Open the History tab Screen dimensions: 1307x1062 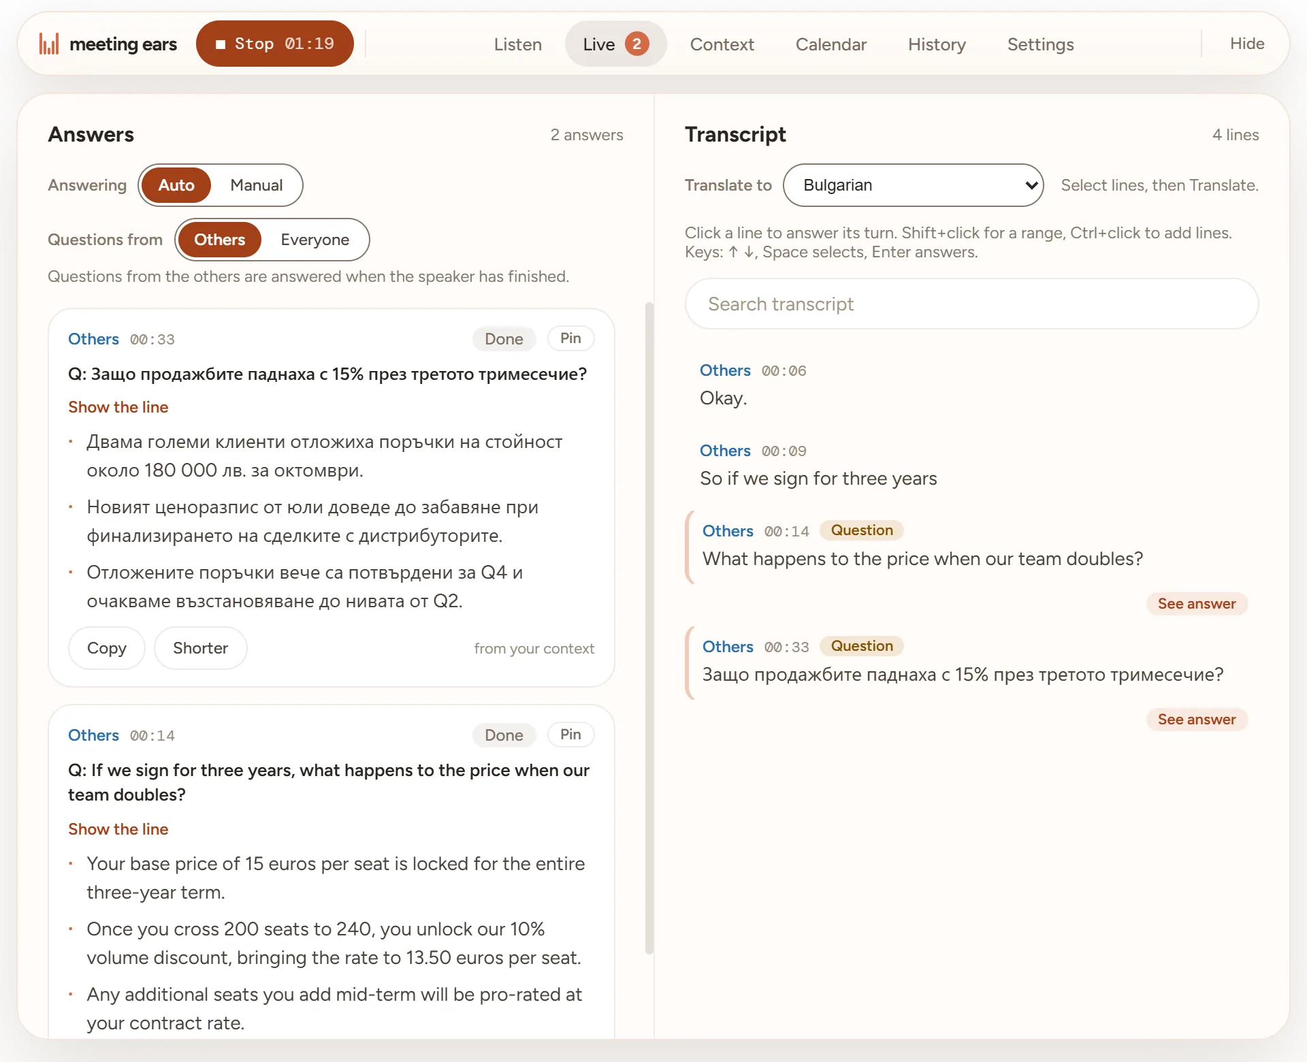point(937,44)
